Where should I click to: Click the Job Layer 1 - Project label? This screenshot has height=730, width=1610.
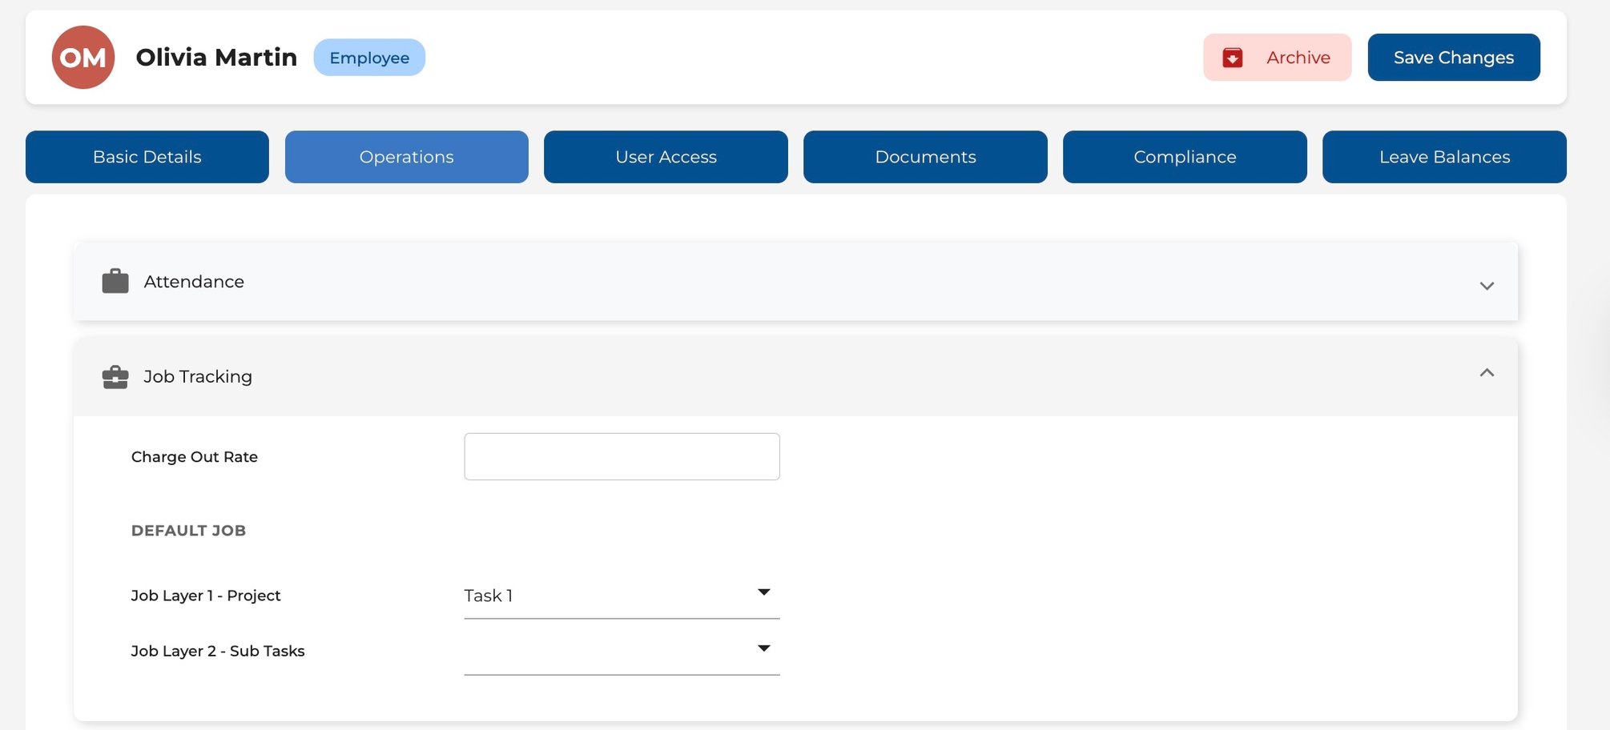coord(206,596)
